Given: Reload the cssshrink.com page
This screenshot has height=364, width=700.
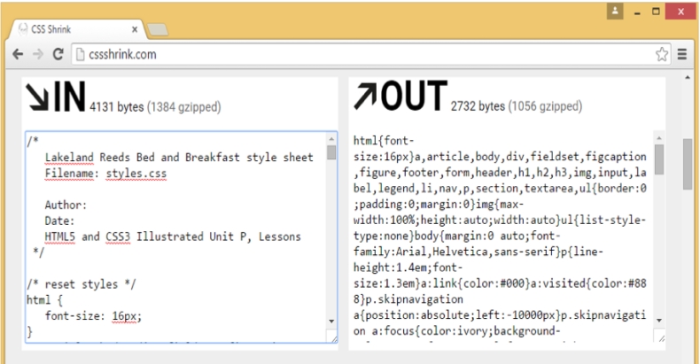Looking at the screenshot, I should coord(58,54).
